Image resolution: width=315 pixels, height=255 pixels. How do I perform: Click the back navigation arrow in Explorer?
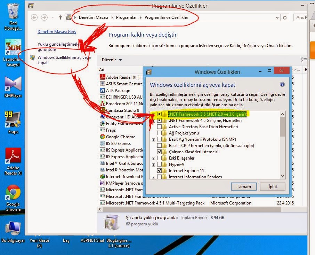(34, 17)
